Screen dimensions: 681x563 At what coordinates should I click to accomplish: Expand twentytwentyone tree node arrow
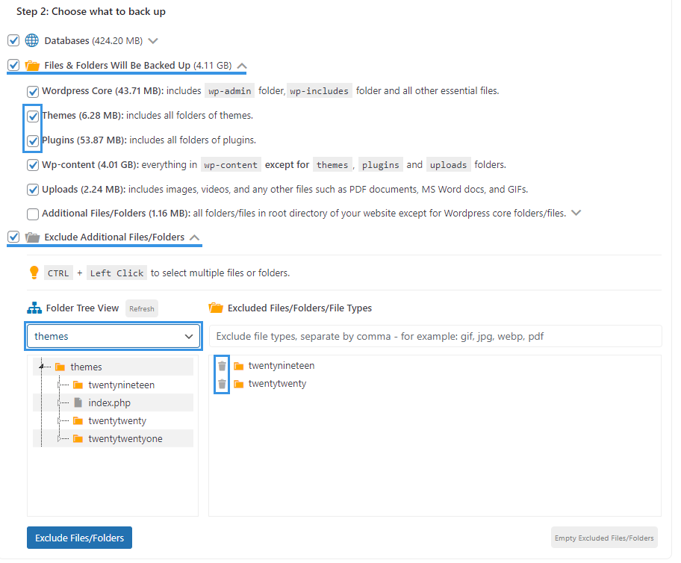click(59, 439)
